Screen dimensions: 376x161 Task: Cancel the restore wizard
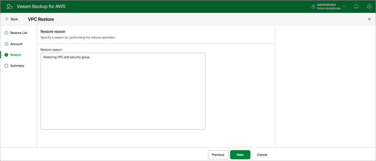point(262,155)
